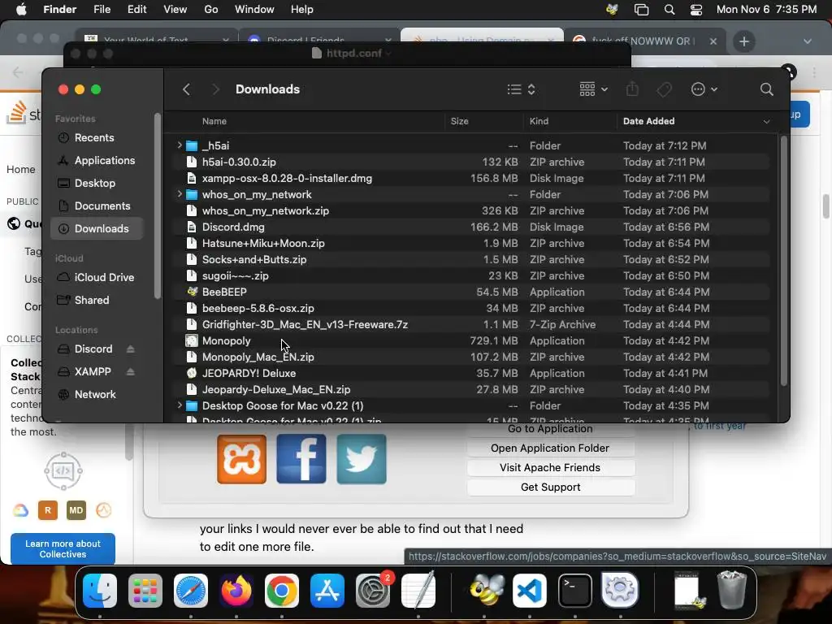Click Finder's forward navigation arrow

(x=215, y=89)
